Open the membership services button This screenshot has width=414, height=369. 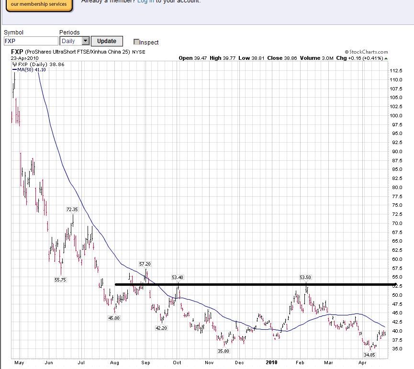click(36, 4)
